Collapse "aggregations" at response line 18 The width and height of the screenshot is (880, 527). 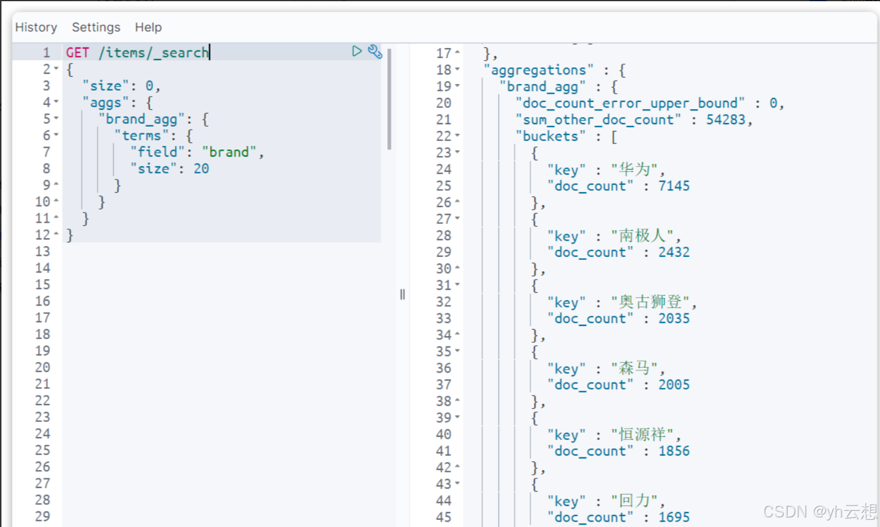(457, 70)
